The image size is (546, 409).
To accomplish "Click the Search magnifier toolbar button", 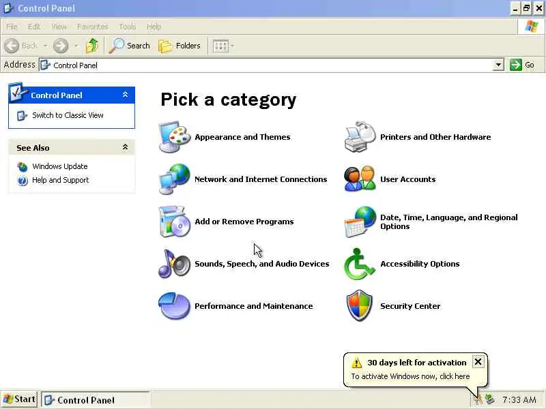I will (130, 46).
